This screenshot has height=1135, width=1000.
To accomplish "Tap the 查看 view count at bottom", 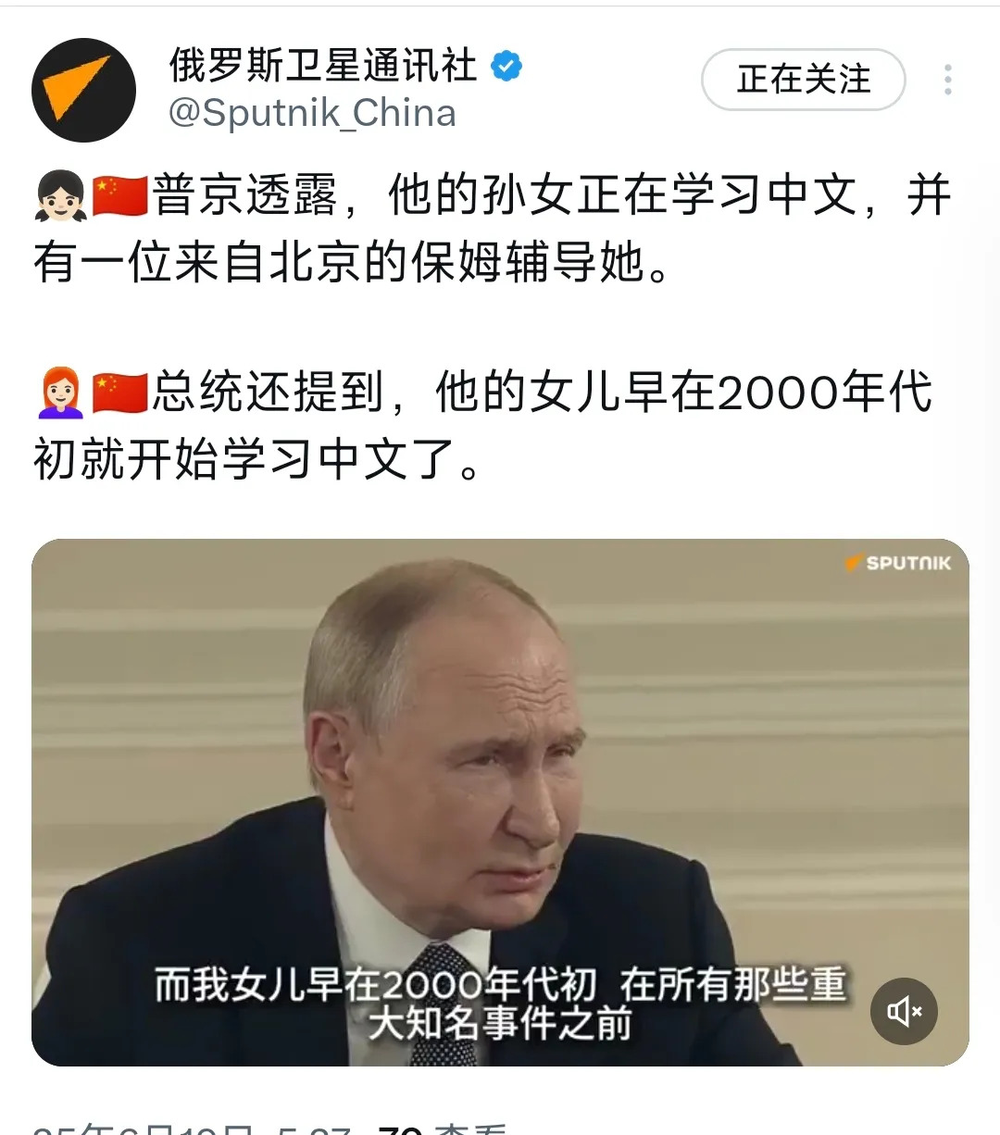I will pos(443,1129).
